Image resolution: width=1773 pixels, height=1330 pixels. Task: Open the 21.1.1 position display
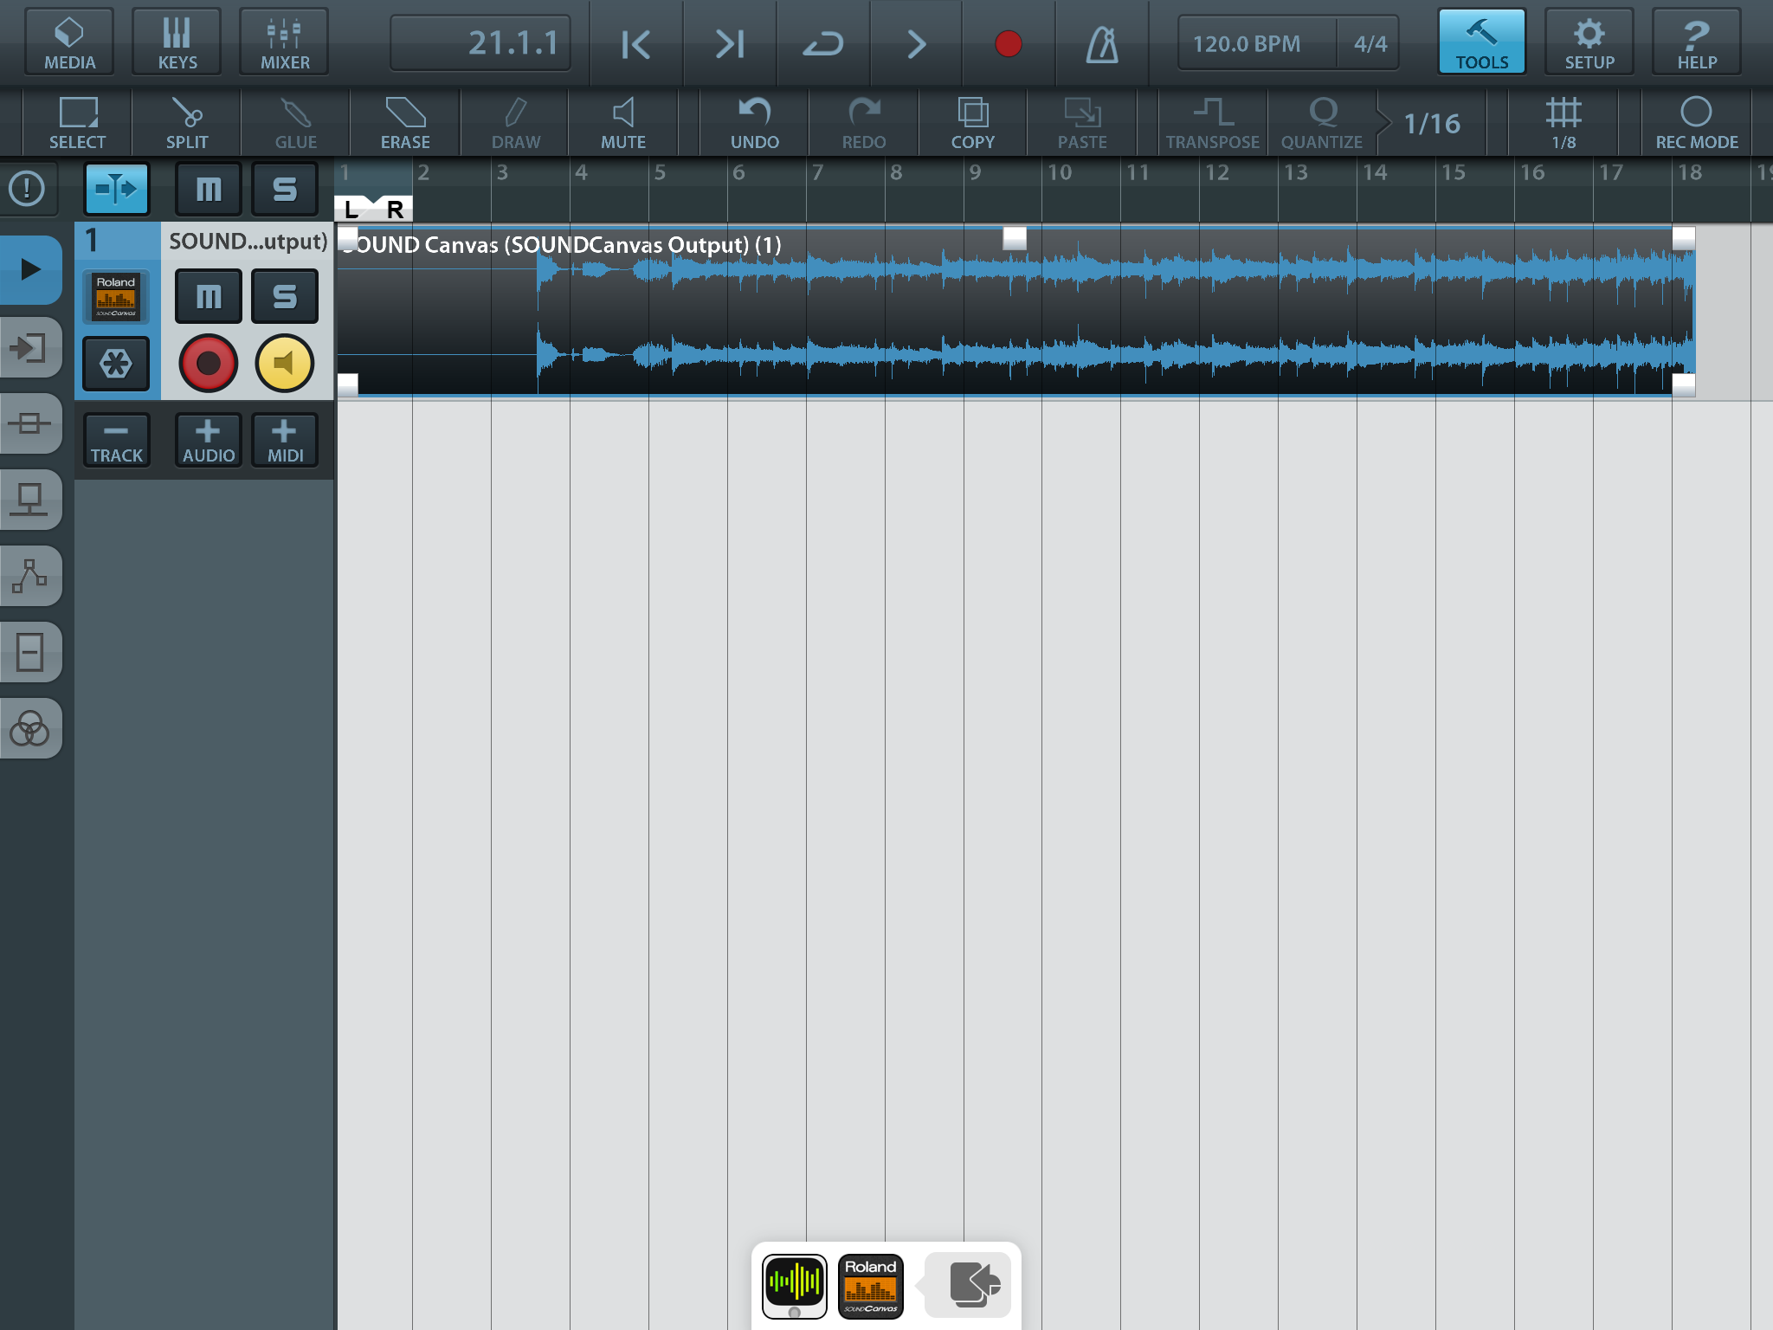[x=480, y=43]
